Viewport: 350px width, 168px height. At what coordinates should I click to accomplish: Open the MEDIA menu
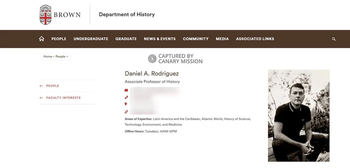[x=222, y=39]
